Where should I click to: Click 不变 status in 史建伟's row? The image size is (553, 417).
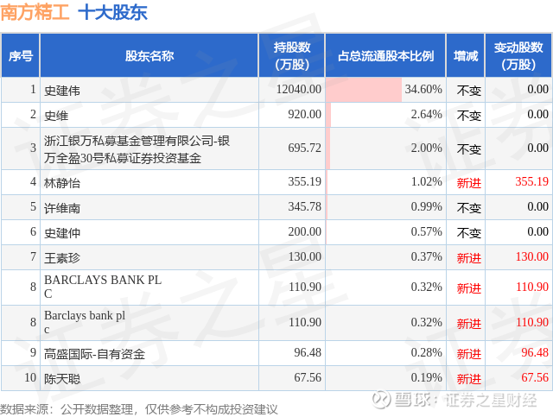[x=468, y=91]
